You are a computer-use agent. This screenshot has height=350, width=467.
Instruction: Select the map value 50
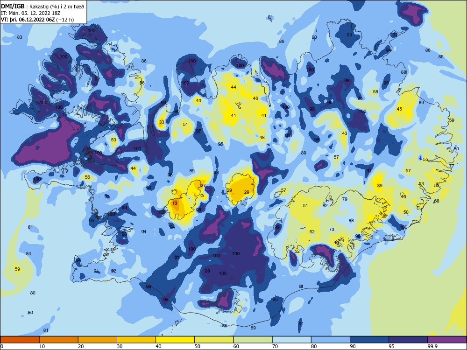[x=406, y=212]
